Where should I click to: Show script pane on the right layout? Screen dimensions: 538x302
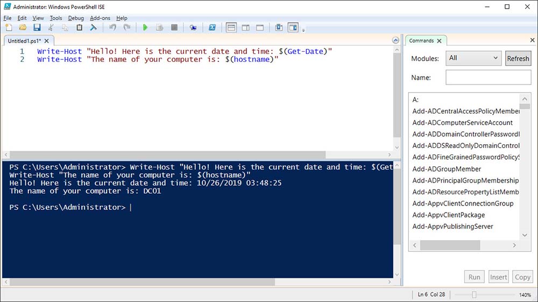click(x=246, y=27)
